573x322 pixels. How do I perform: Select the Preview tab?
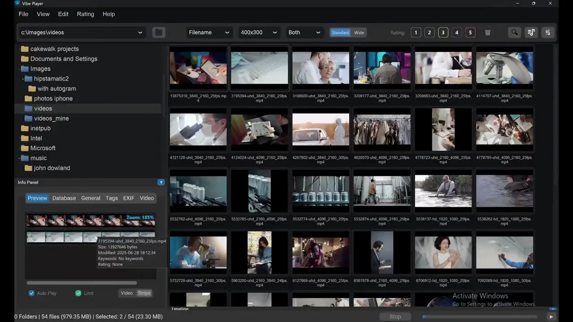pos(37,198)
